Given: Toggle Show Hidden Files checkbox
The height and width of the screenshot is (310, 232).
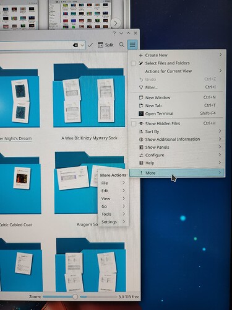Looking at the screenshot, I should (x=134, y=123).
